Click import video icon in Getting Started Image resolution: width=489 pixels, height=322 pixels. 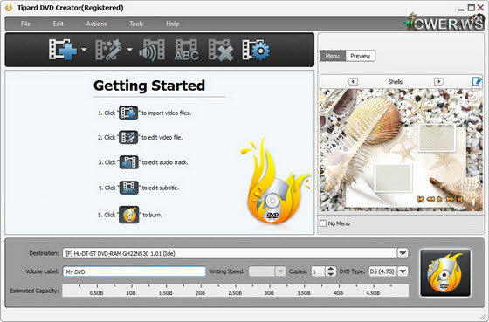[x=128, y=113]
